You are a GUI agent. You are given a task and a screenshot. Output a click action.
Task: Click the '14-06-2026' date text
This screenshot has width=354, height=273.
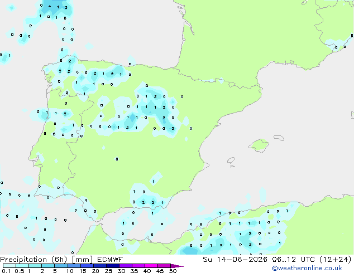(x=242, y=260)
